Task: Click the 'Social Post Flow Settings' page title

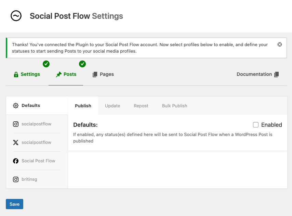Action: (76, 16)
